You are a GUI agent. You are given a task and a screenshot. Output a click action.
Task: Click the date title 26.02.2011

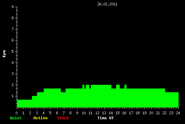(107, 4)
